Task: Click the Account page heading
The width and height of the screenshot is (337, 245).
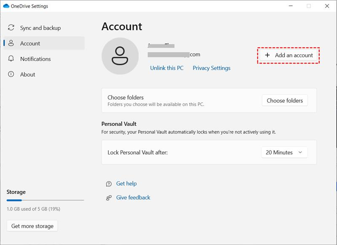Action: 122,27
